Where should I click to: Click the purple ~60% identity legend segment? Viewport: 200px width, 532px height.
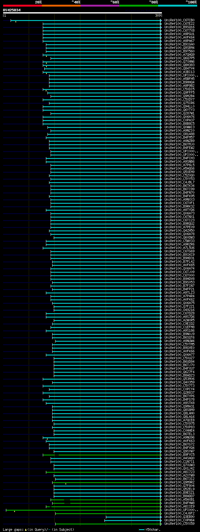point(100,6)
